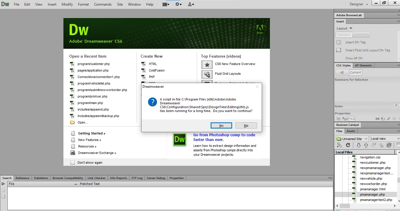Switch to the FTP Log tab
400x211 pixels.
click(x=137, y=178)
